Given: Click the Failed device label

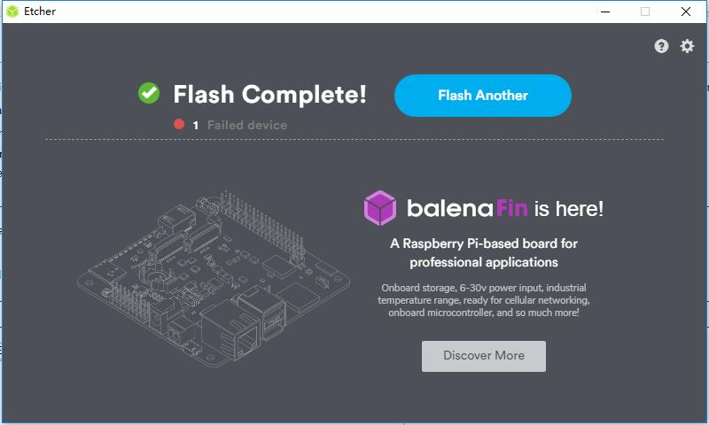Looking at the screenshot, I should click(247, 126).
